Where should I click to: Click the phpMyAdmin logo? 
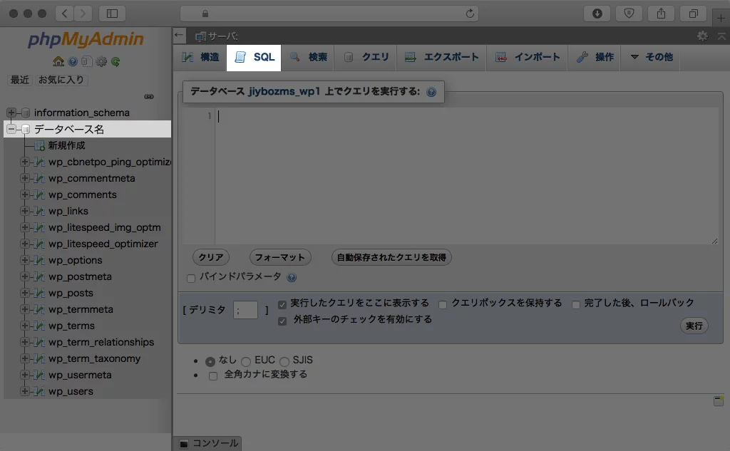point(86,40)
